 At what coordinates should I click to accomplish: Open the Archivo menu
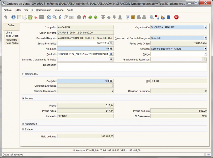pyautogui.click(x=8, y=10)
